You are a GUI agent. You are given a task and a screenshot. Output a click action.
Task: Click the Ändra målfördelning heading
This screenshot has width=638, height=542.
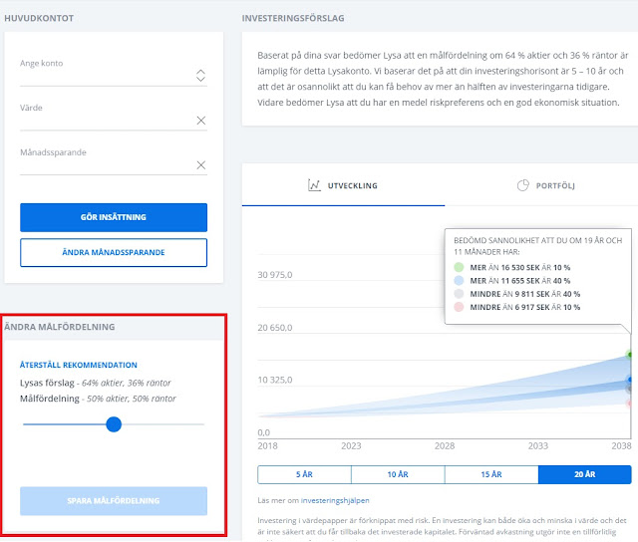pos(60,327)
